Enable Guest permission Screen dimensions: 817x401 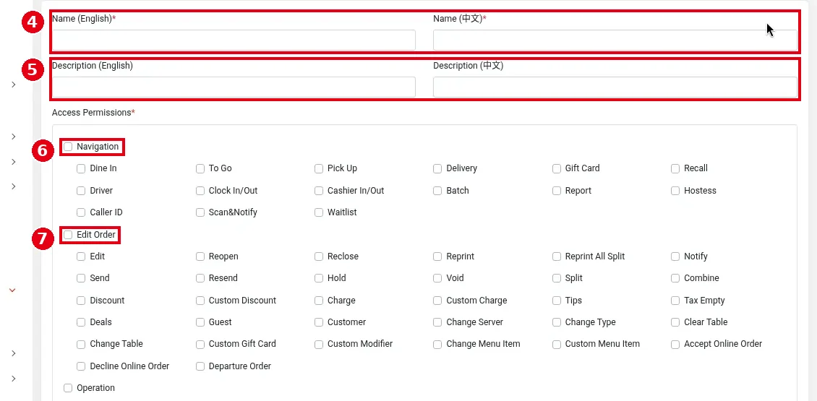200,322
